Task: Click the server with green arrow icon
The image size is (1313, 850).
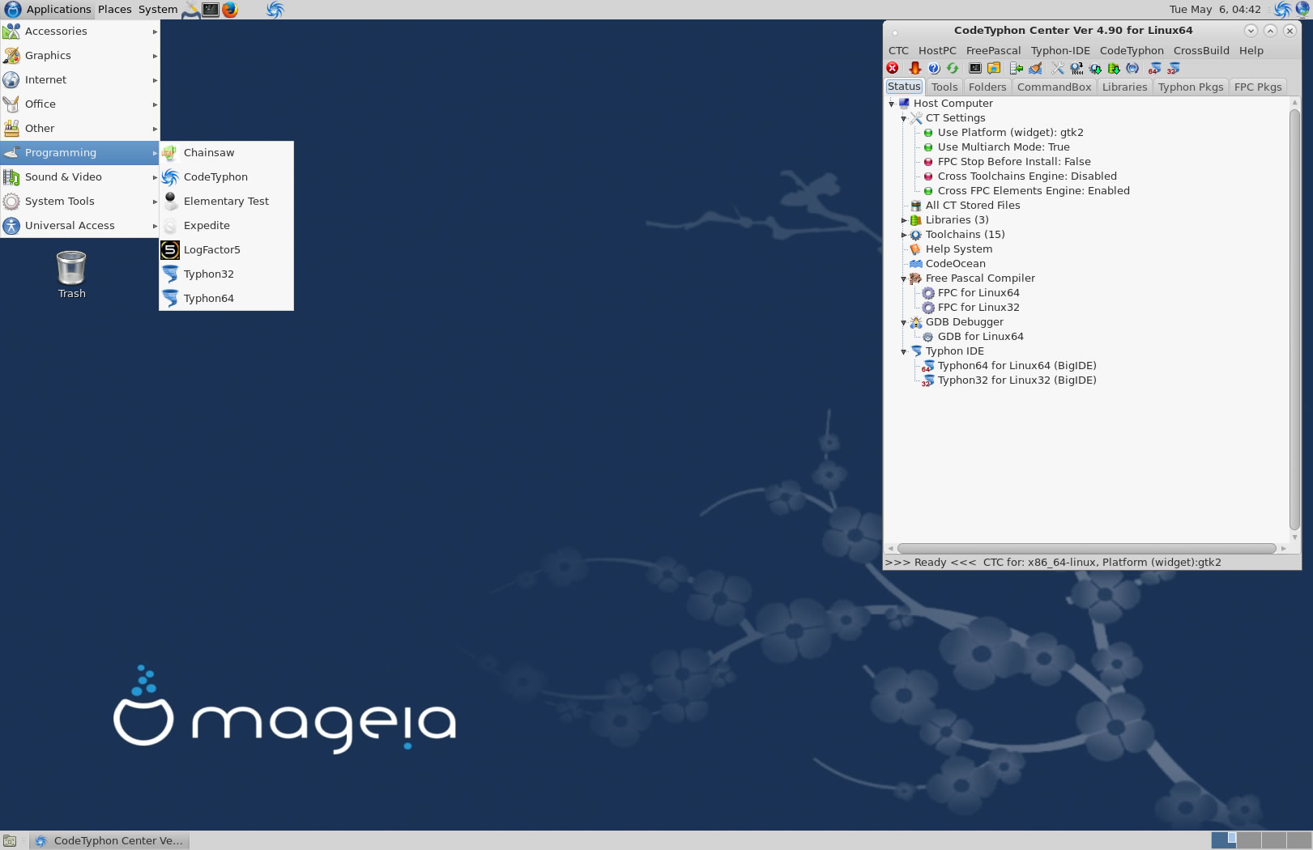Action: (1017, 68)
